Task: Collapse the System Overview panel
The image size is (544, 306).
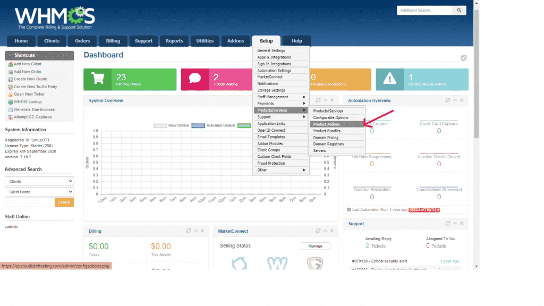Action: (x=326, y=100)
